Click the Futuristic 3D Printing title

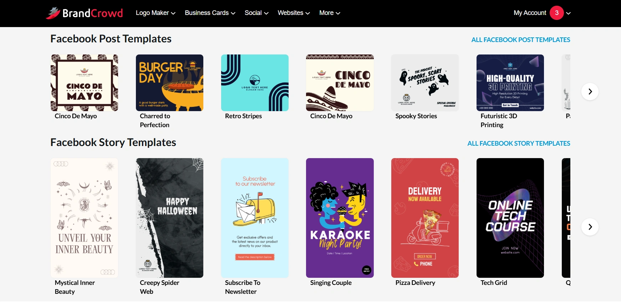[x=499, y=120]
